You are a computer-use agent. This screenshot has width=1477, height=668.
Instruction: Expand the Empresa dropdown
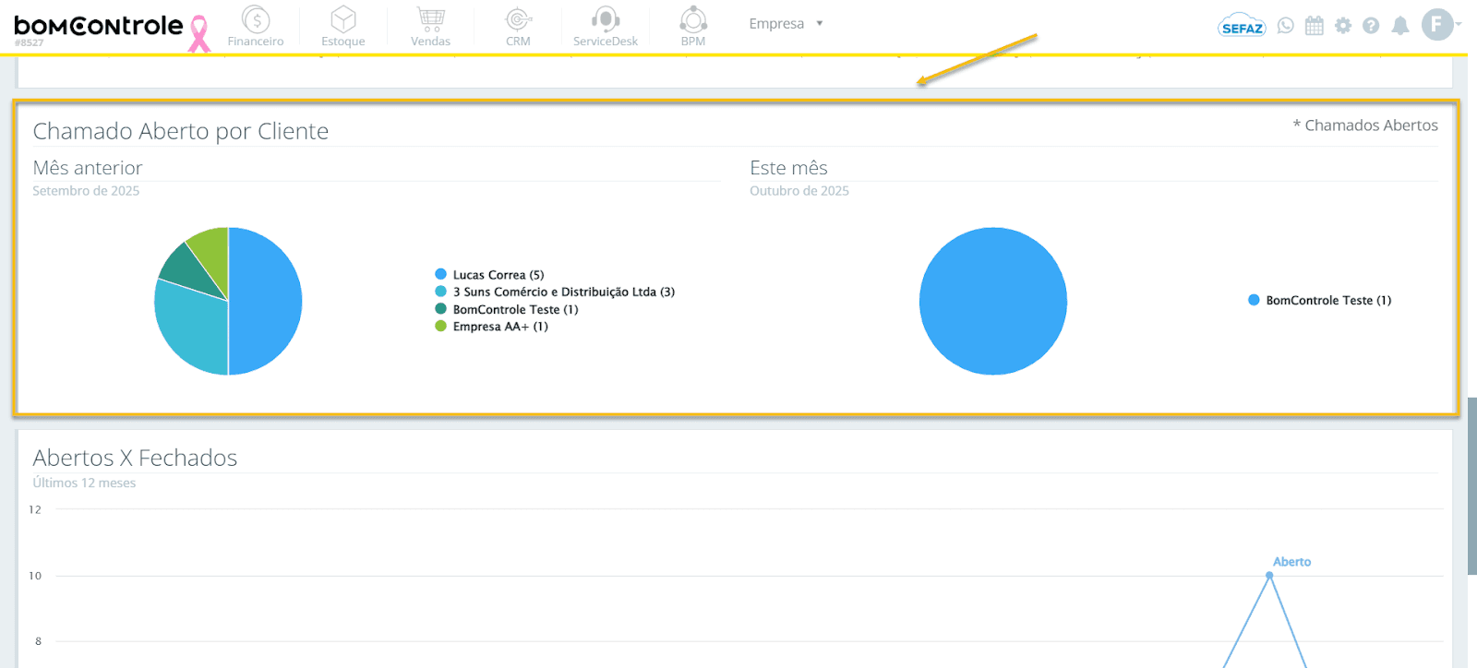786,24
